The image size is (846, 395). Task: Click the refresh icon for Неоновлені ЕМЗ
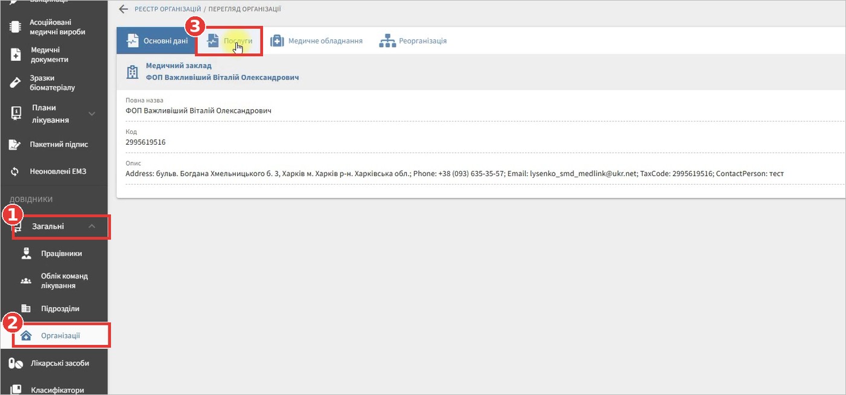coord(16,171)
